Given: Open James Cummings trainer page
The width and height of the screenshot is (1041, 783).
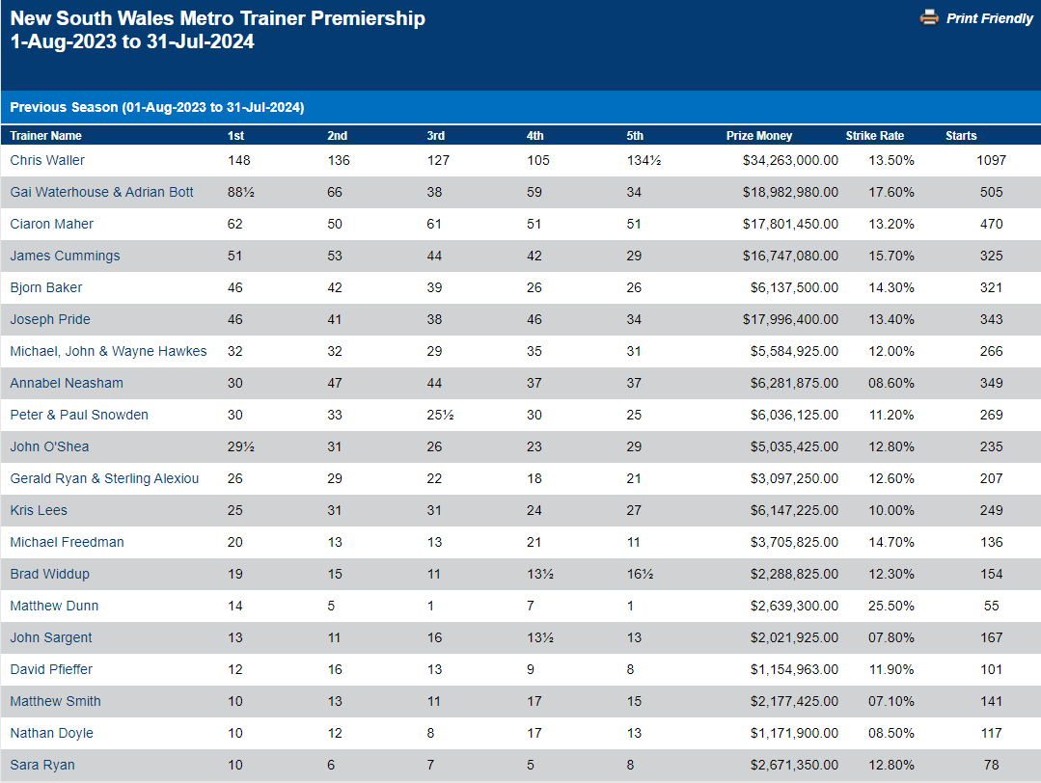Looking at the screenshot, I should [x=65, y=256].
